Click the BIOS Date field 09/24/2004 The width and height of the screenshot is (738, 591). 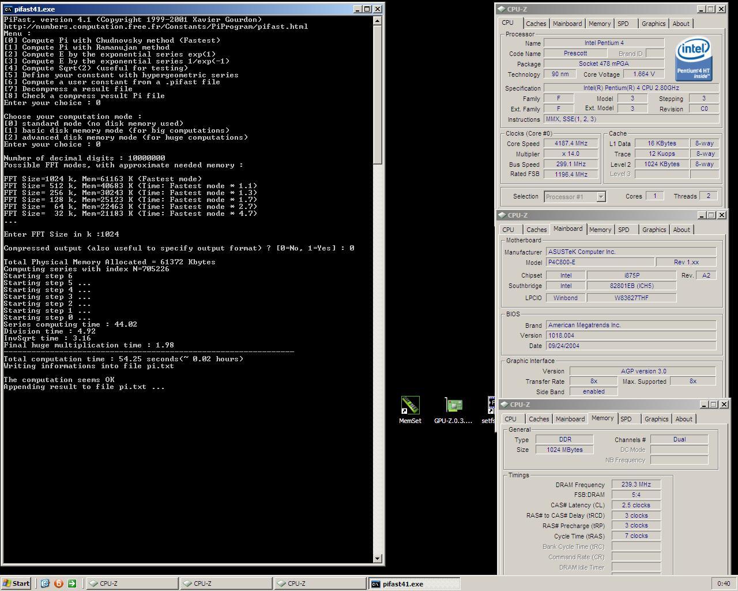tap(631, 346)
